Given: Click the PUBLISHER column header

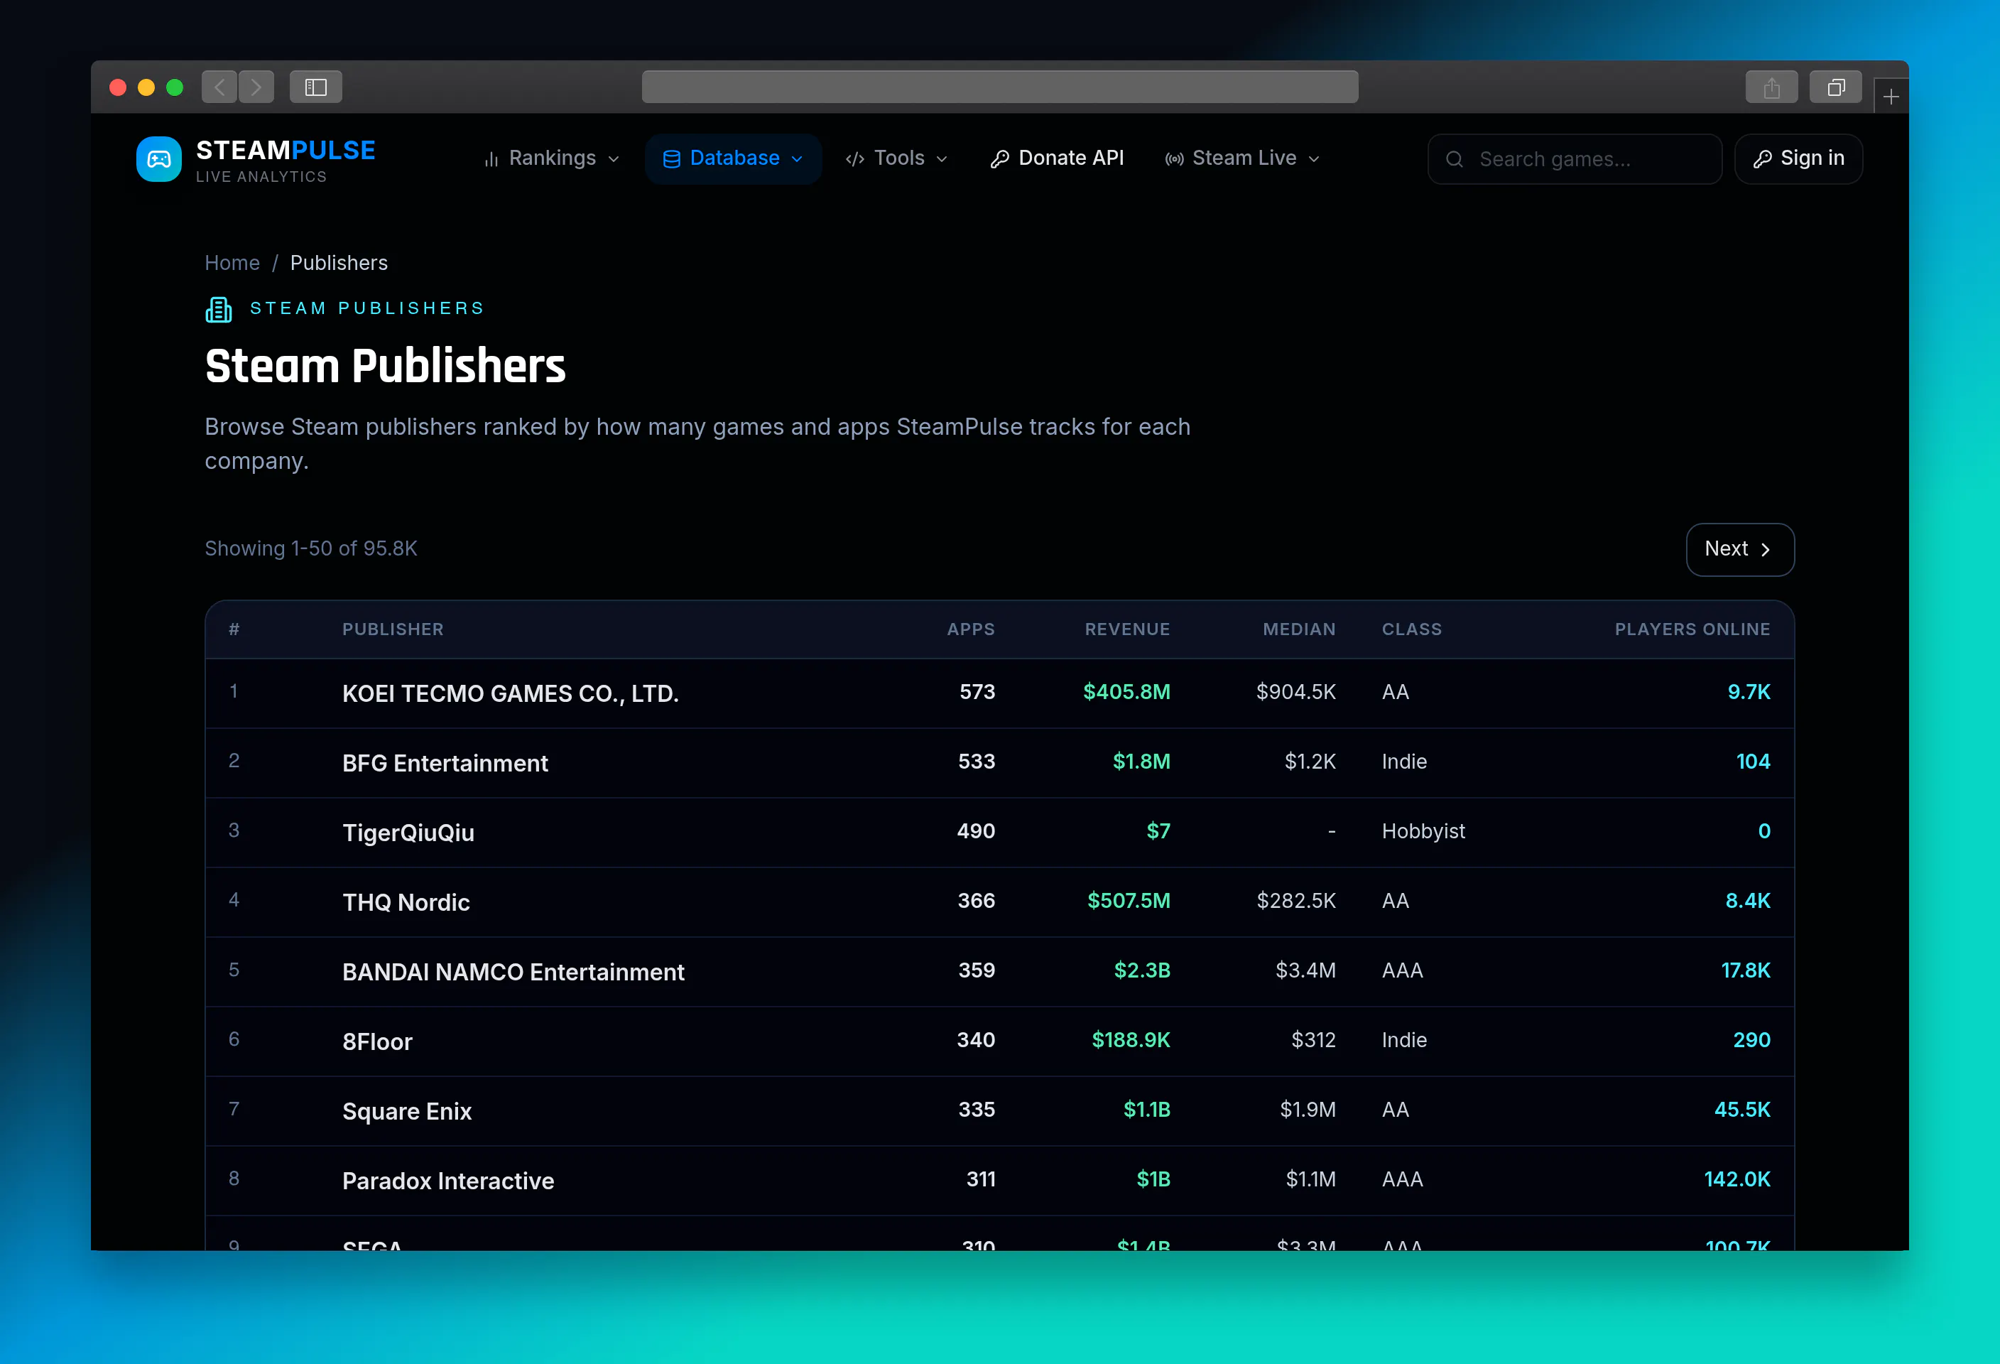Looking at the screenshot, I should coord(393,629).
